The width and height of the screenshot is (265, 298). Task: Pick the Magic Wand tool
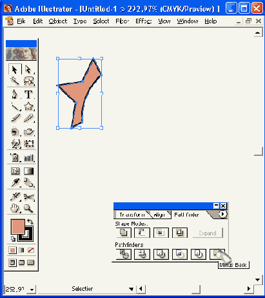[15, 81]
